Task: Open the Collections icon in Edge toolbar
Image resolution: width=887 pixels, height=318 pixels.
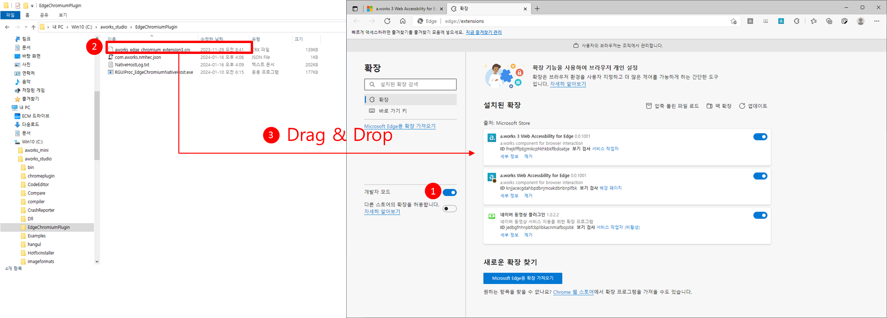Action: tap(829, 21)
